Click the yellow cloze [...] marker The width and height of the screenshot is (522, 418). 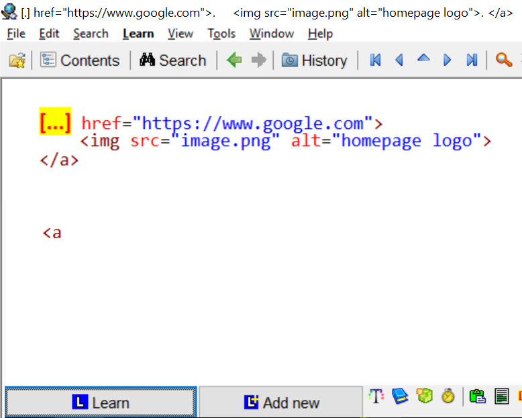(55, 121)
